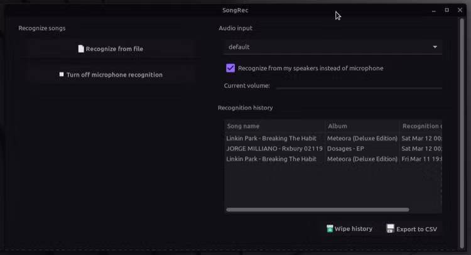Maximize the SongRec window
The height and width of the screenshot is (255, 471).
pos(447,10)
